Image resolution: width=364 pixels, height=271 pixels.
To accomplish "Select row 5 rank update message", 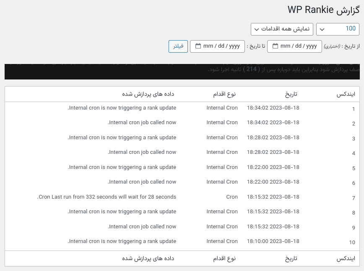I will [122, 167].
